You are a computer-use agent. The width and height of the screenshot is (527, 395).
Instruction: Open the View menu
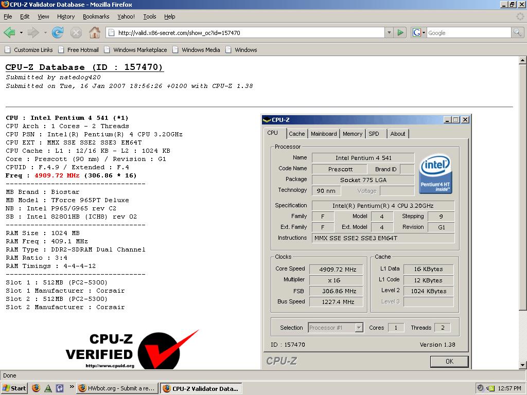[x=43, y=16]
